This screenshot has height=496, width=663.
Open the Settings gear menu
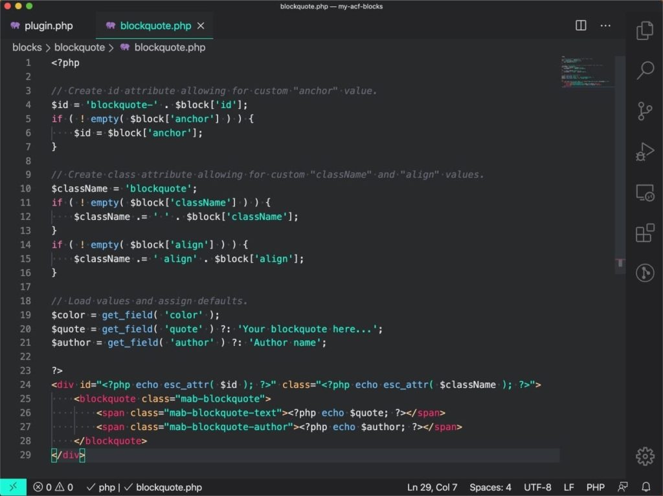pos(645,456)
